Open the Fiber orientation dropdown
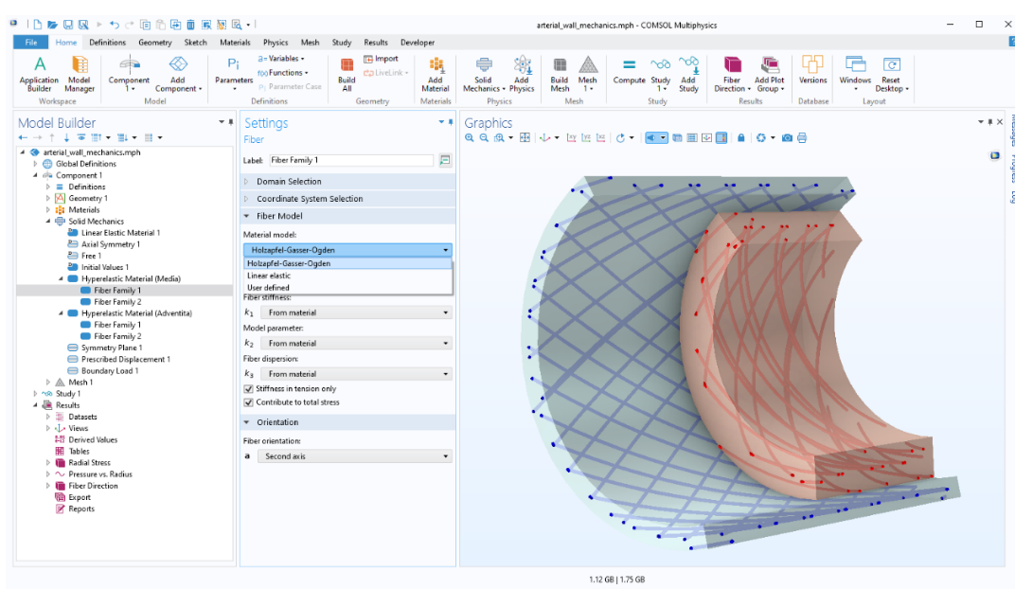The image size is (1015, 589). tap(356, 456)
